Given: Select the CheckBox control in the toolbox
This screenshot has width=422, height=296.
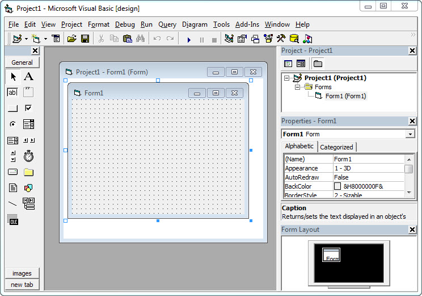Looking at the screenshot, I should (x=28, y=108).
